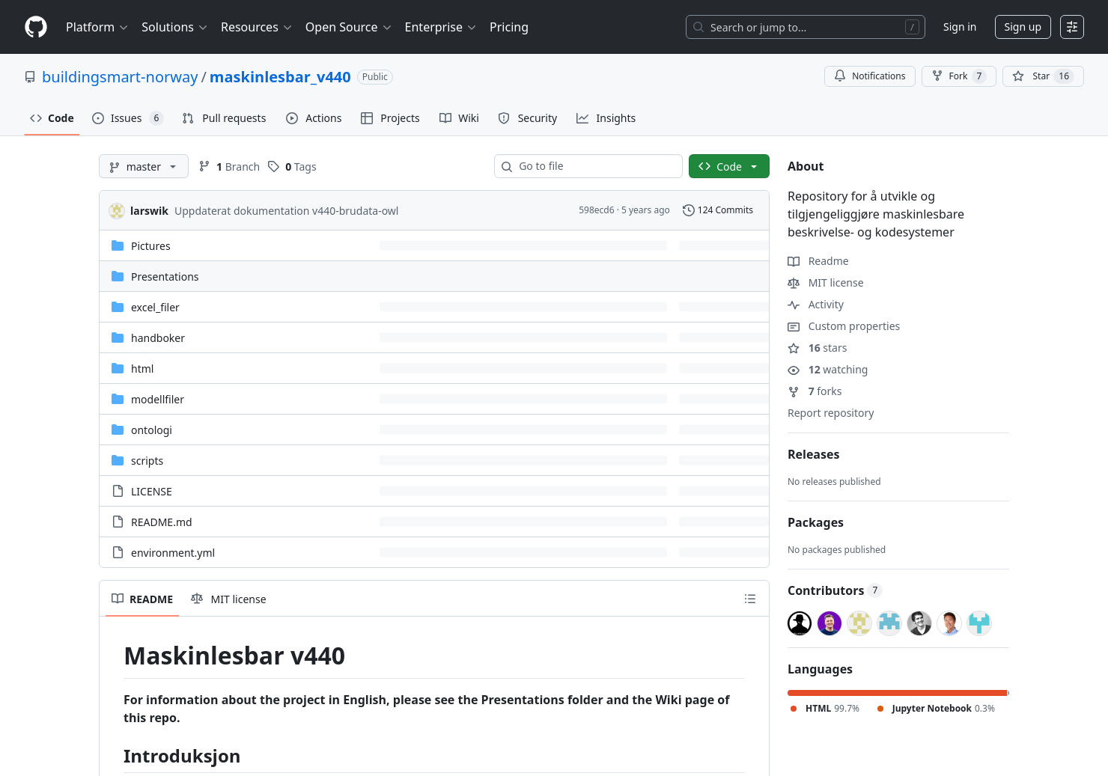Expand the Platform navigation menu
This screenshot has width=1108, height=776.
97,27
